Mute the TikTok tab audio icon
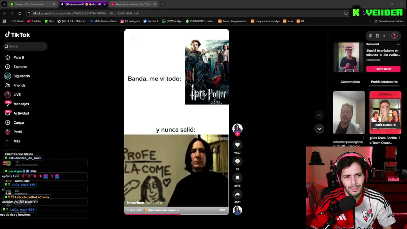Screen dimensions: 407x229 [x=100, y=4]
